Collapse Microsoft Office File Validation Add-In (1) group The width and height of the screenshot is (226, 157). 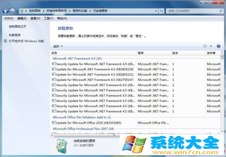pos(82,117)
